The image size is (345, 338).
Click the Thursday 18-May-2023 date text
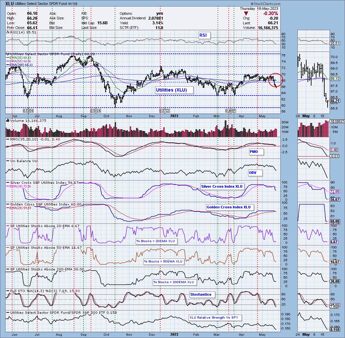point(259,9)
